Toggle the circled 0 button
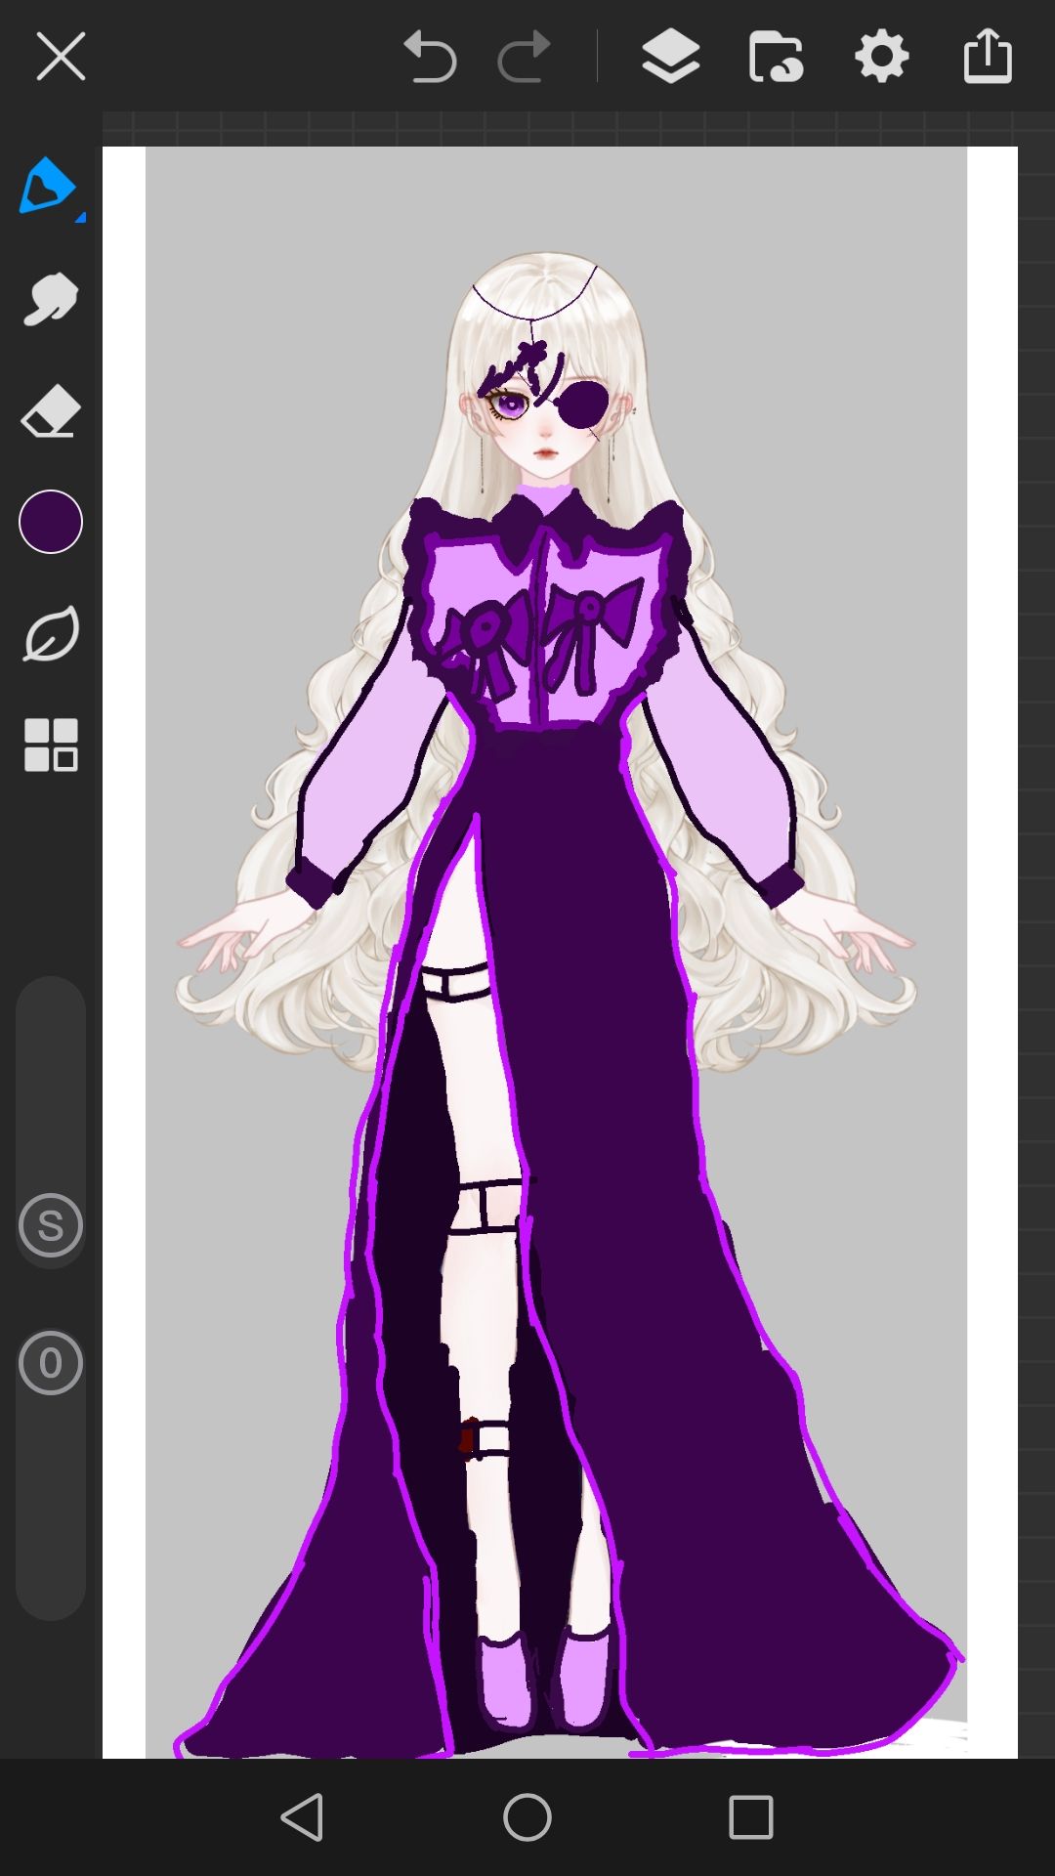Viewport: 1055px width, 1876px height. point(50,1363)
